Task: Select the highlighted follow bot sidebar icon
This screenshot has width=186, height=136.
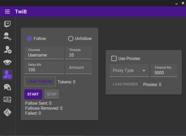Action: click(x=7, y=75)
